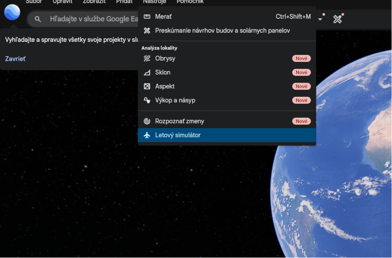Open the Nástroje menu
Image resolution: width=392 pixels, height=258 pixels.
[155, 2]
